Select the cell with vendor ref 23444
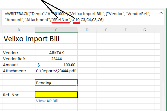Image resolution: width=167 pixels, height=111 pixels. (56, 59)
